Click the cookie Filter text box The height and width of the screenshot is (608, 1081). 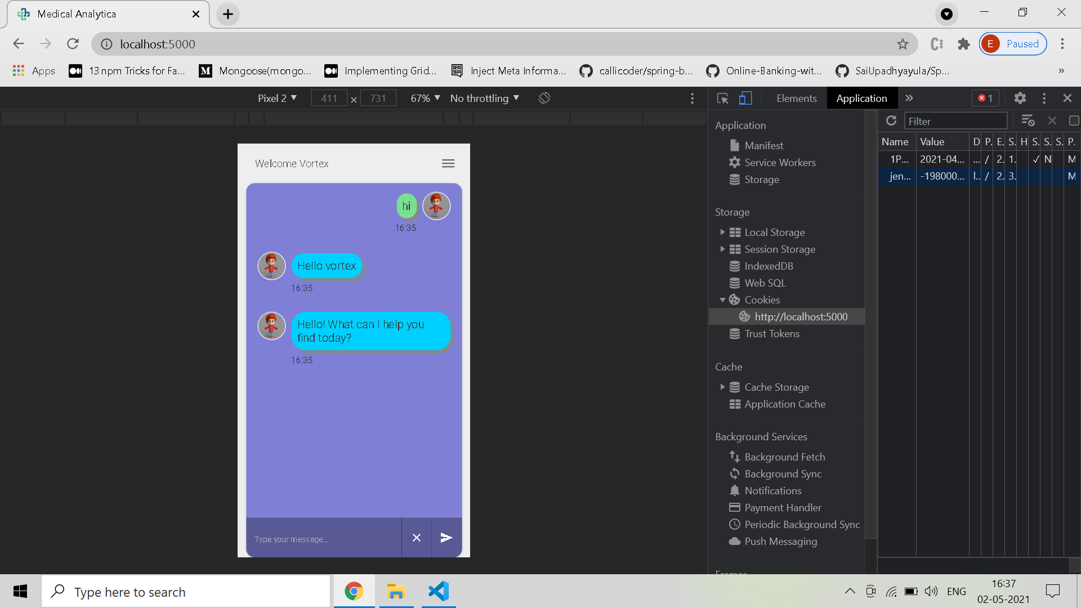tap(955, 121)
